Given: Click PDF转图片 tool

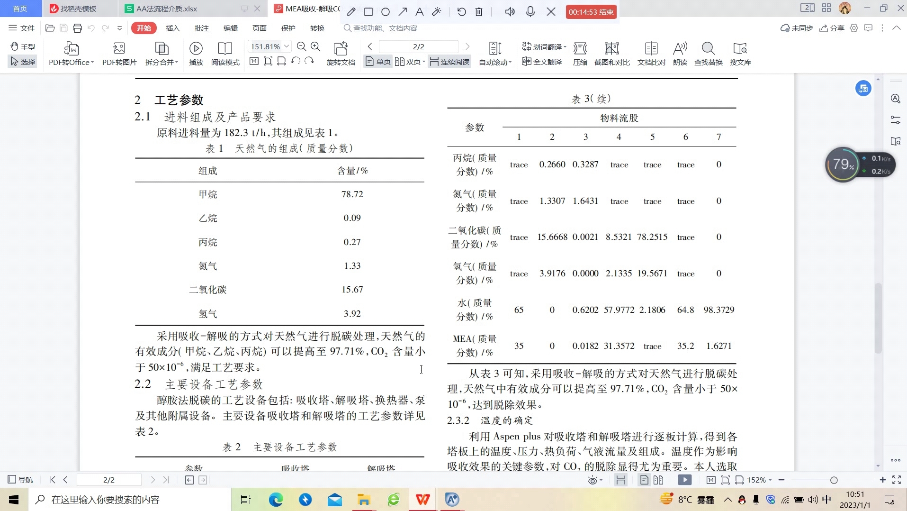Looking at the screenshot, I should pyautogui.click(x=119, y=54).
